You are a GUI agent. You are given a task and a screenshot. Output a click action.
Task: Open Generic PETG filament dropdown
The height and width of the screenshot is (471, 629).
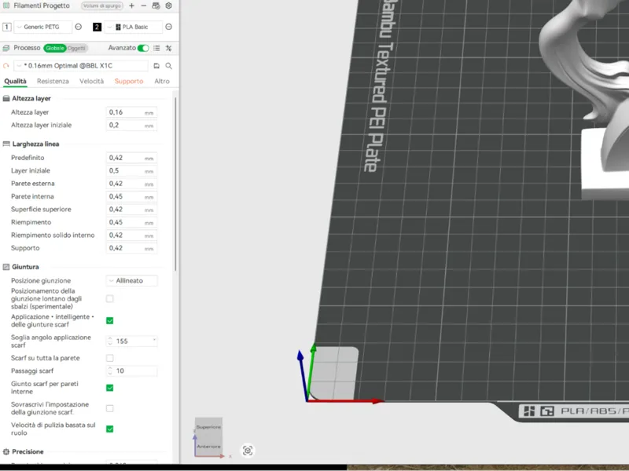point(43,27)
